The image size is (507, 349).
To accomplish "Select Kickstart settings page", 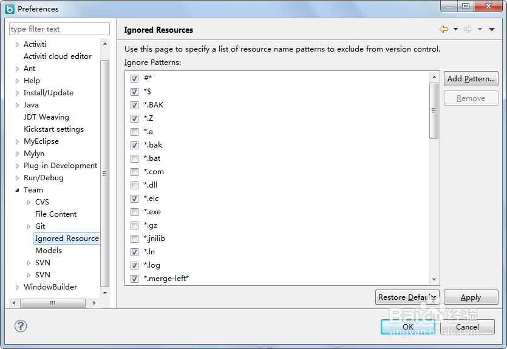I will [53, 129].
